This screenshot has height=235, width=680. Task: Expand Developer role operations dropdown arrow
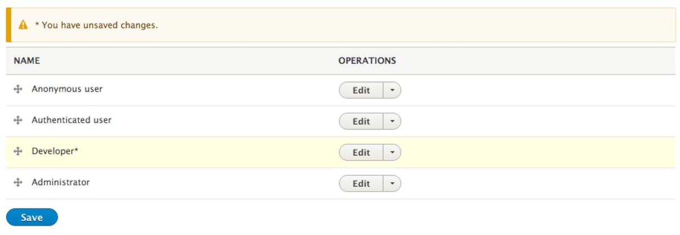click(392, 153)
